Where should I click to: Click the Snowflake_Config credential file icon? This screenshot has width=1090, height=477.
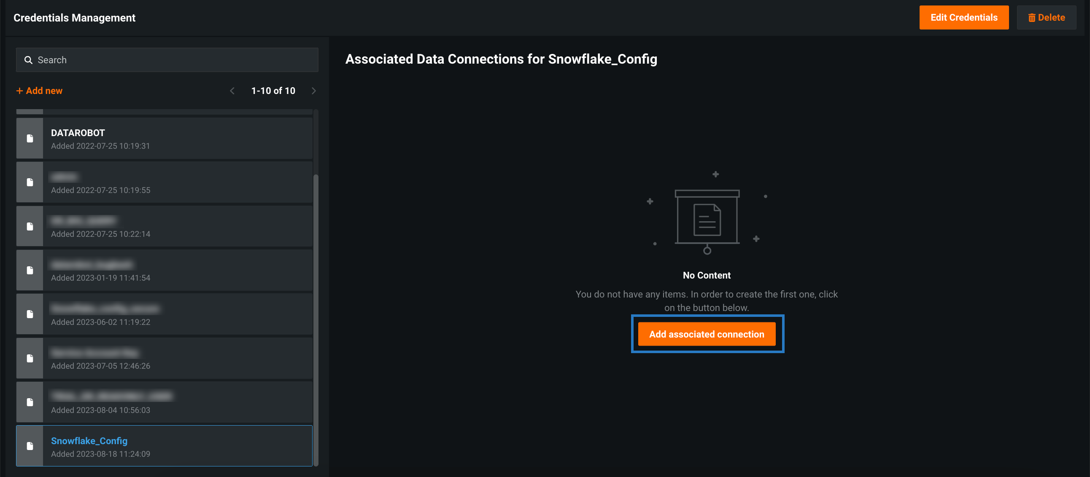(30, 446)
